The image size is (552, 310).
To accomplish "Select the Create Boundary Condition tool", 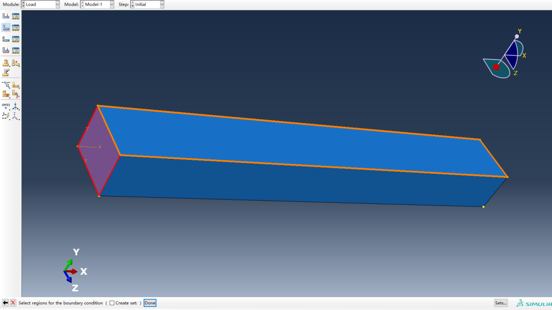I will point(6,28).
